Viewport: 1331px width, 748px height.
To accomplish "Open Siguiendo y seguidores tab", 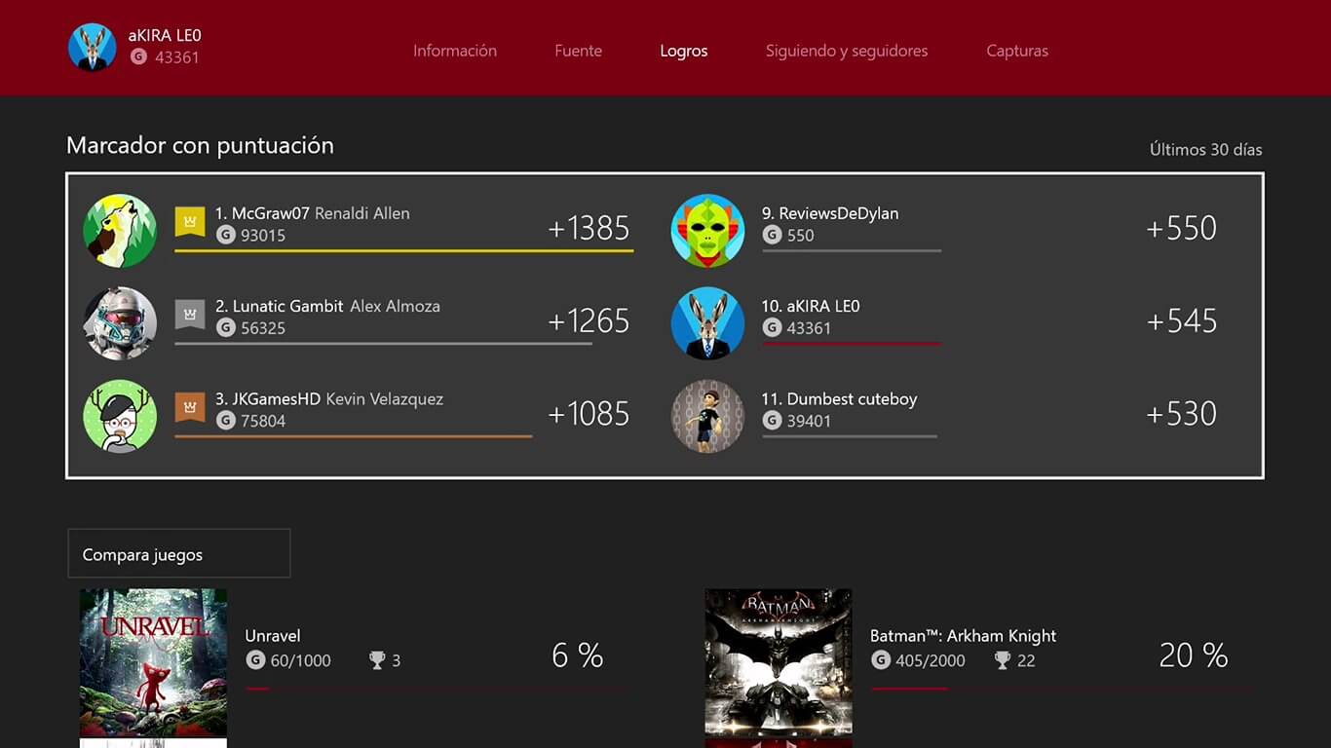I will tap(847, 51).
